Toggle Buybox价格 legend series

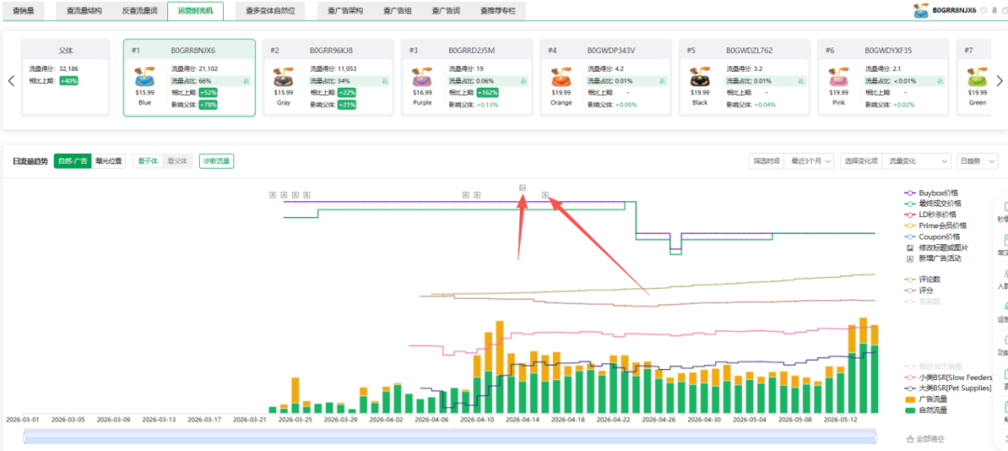(932, 193)
